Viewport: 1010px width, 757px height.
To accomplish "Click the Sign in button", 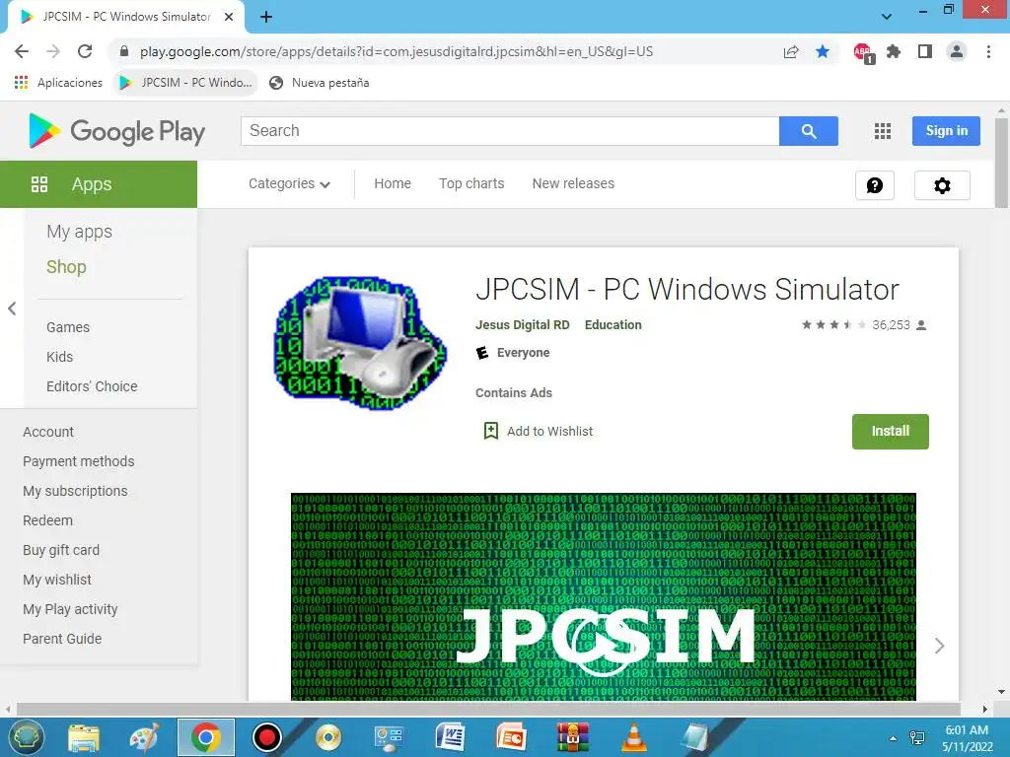I will (x=946, y=131).
